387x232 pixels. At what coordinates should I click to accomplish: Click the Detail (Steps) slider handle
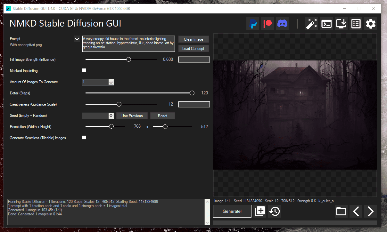[x=192, y=93]
